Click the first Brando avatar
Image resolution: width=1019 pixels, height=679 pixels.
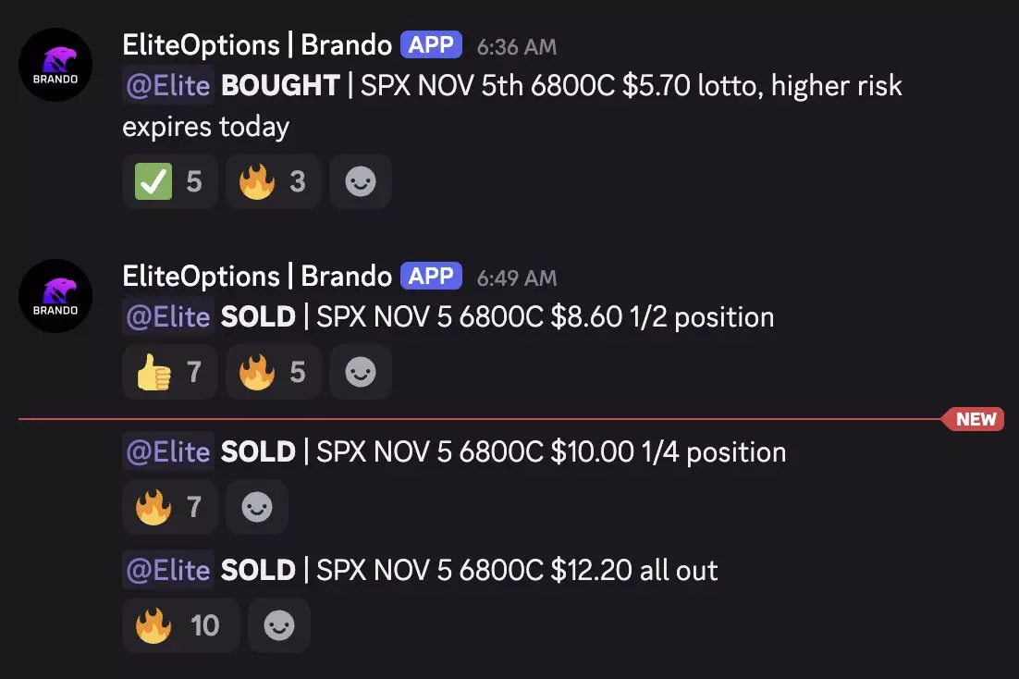point(55,65)
